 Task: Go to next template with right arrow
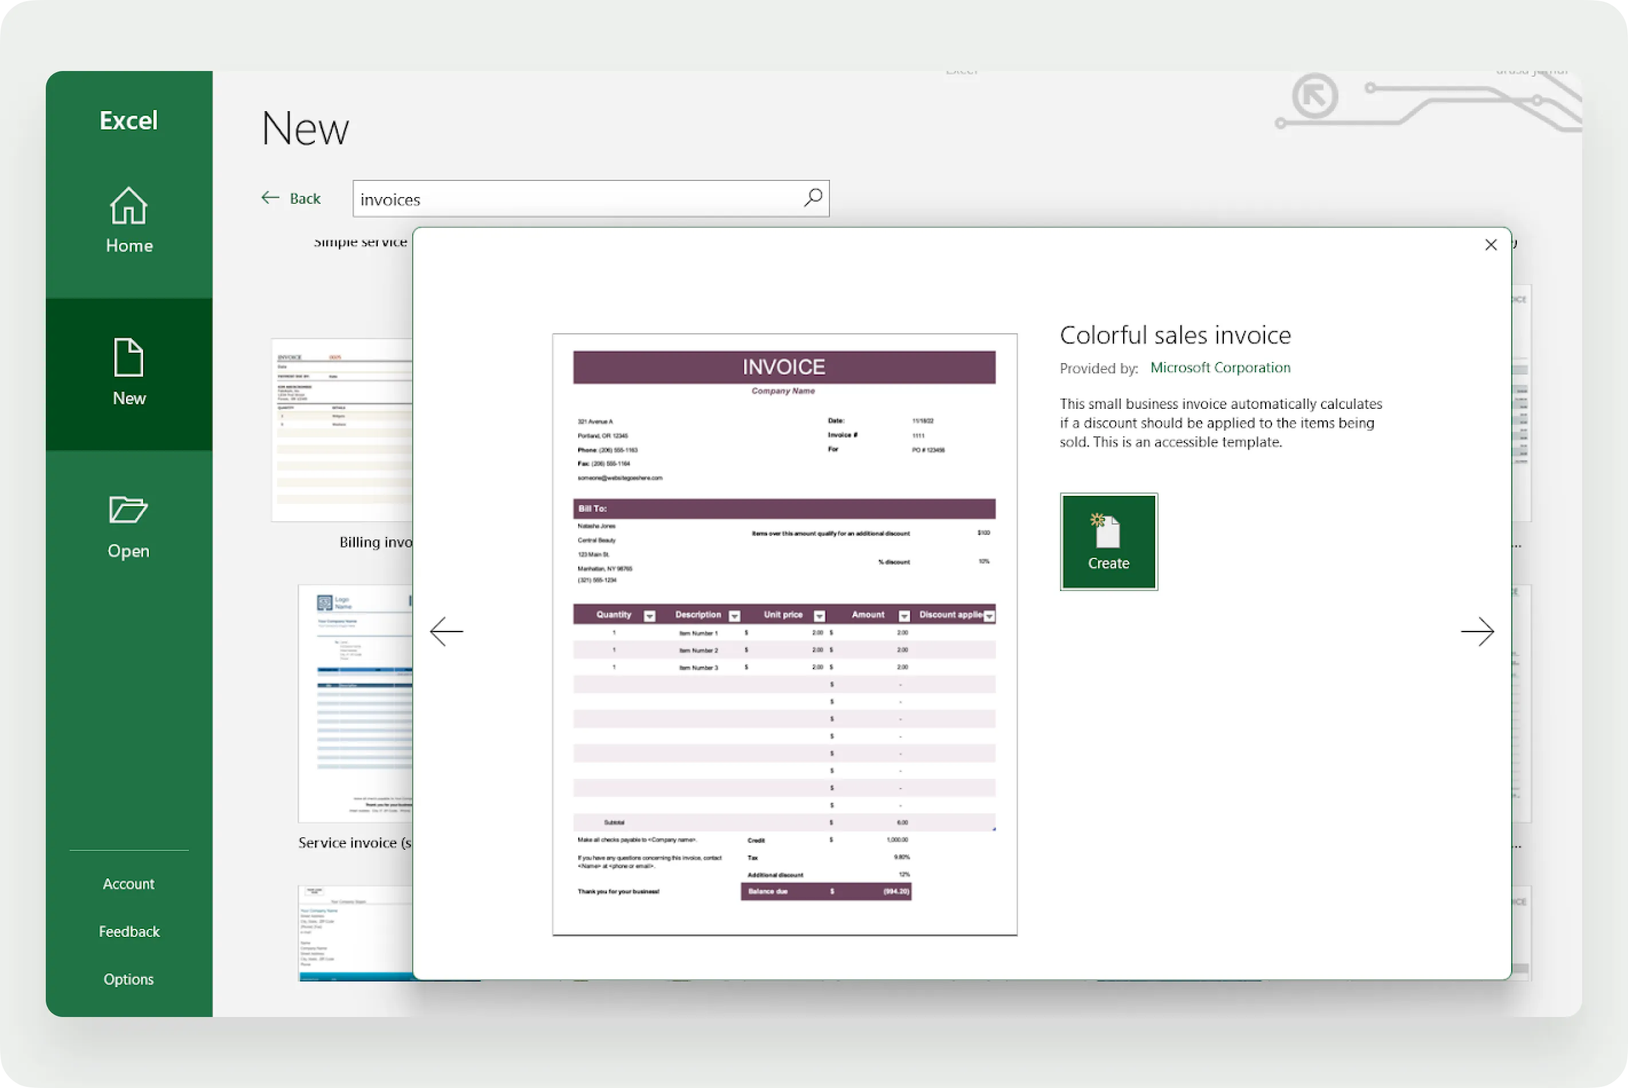click(x=1477, y=632)
